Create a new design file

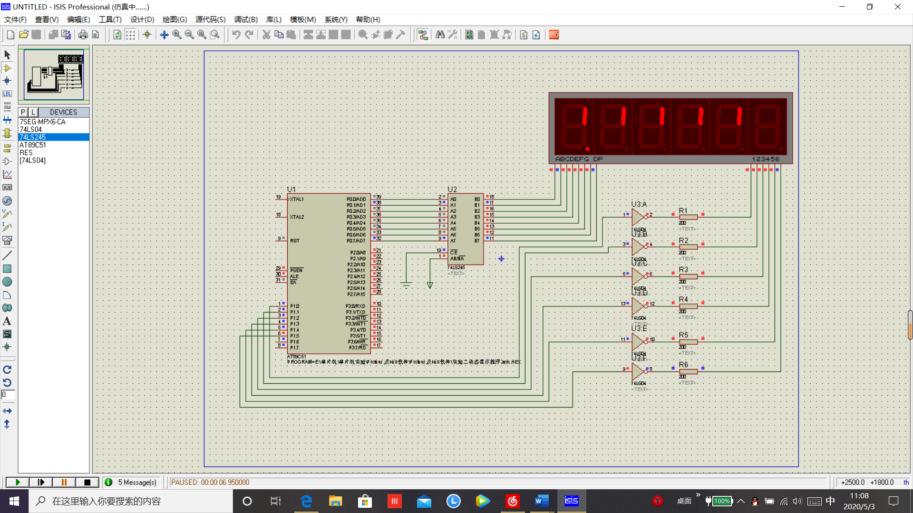coord(10,35)
